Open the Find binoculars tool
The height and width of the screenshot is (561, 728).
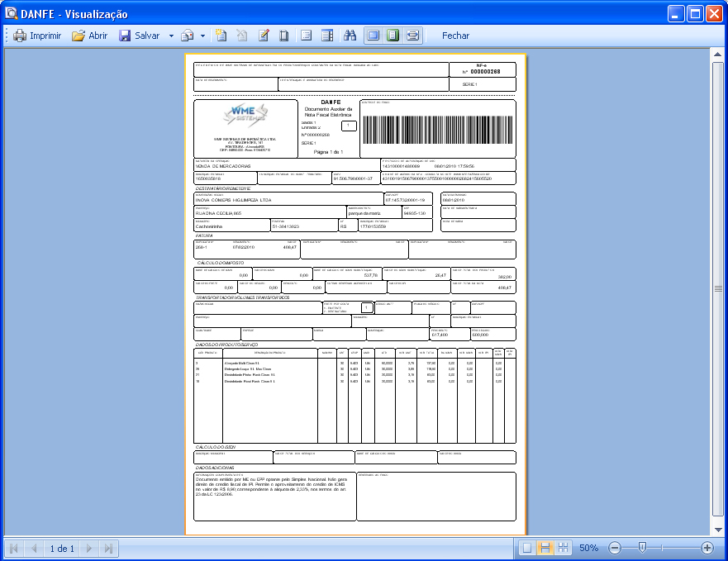(350, 36)
